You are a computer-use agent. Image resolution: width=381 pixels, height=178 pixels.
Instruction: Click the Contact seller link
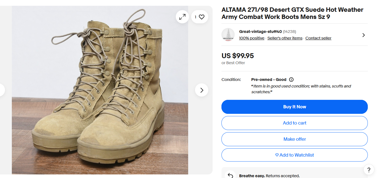coord(318,38)
